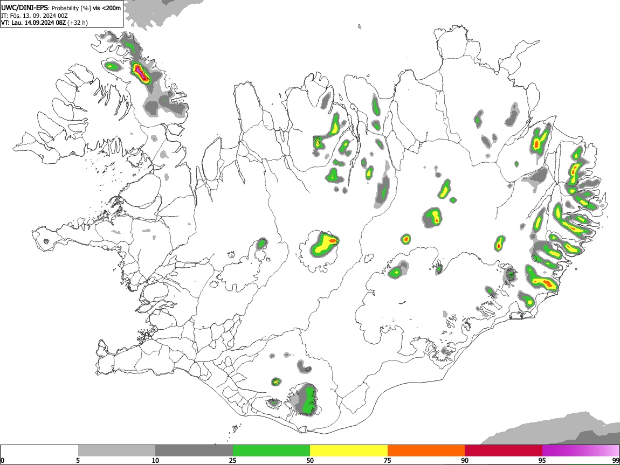Click the legend tick label '25'

233,461
